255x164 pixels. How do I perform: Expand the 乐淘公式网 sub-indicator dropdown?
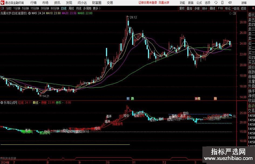[x=2, y=103]
